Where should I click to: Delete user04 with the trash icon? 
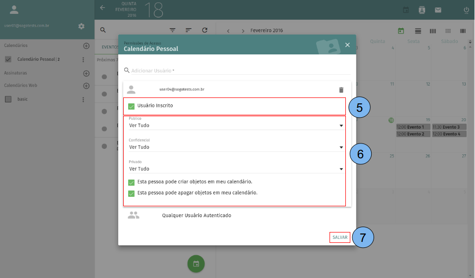coord(341,90)
